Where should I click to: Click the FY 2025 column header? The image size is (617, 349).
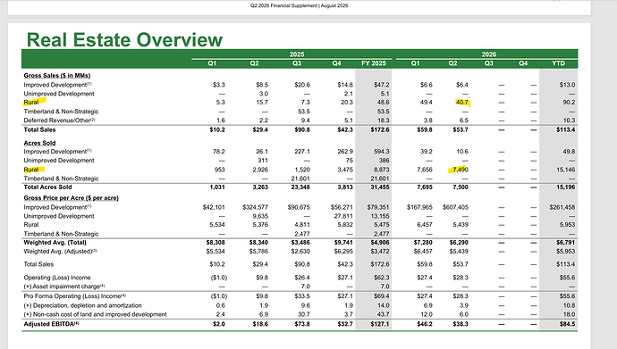tap(374, 63)
